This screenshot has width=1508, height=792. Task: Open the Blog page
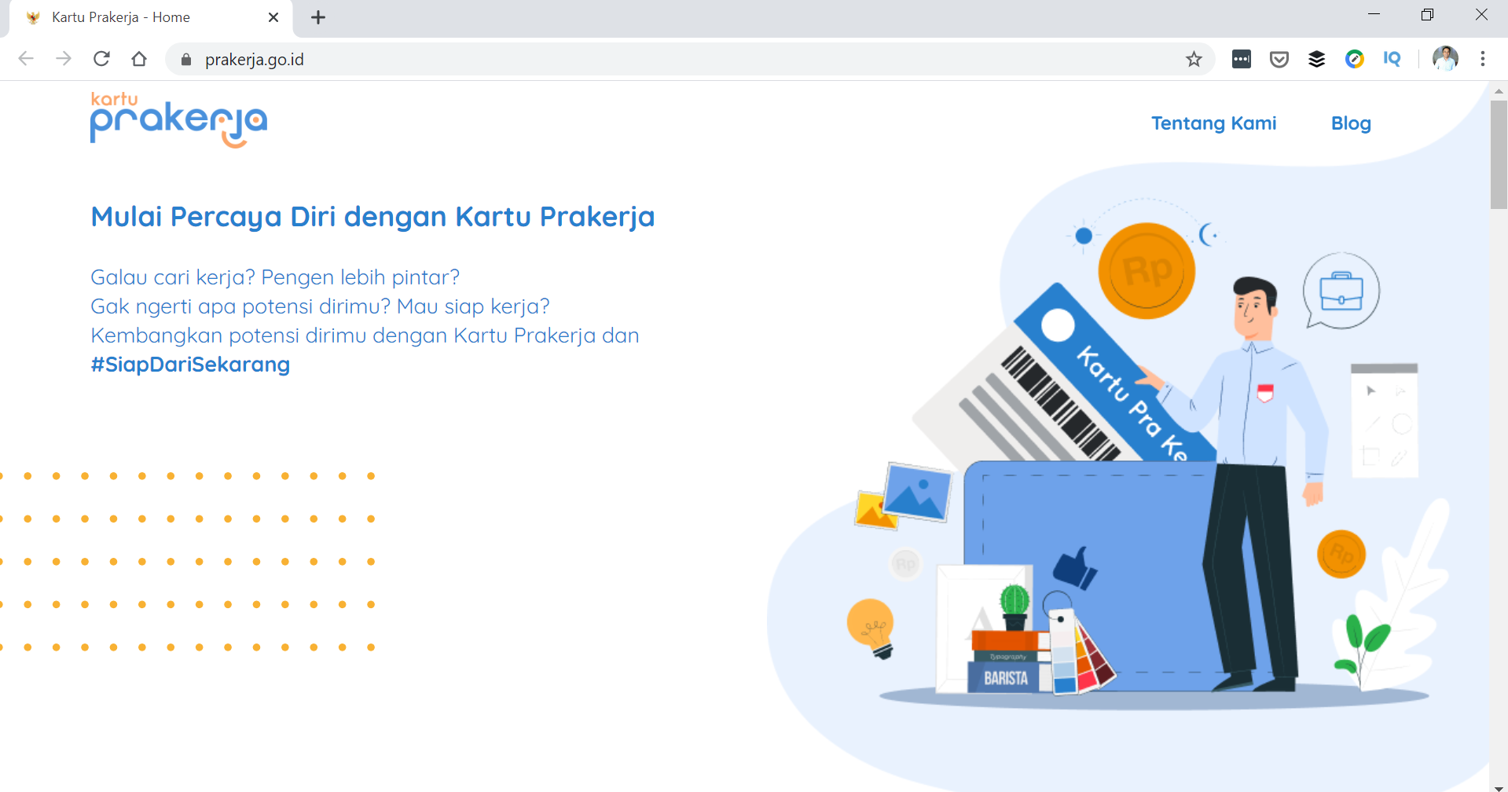[x=1351, y=123]
